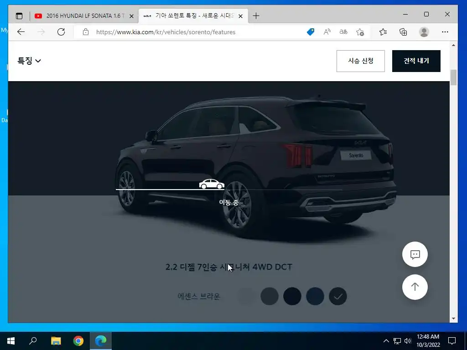Refresh the Kia page
This screenshot has width=467, height=350.
coord(61,32)
